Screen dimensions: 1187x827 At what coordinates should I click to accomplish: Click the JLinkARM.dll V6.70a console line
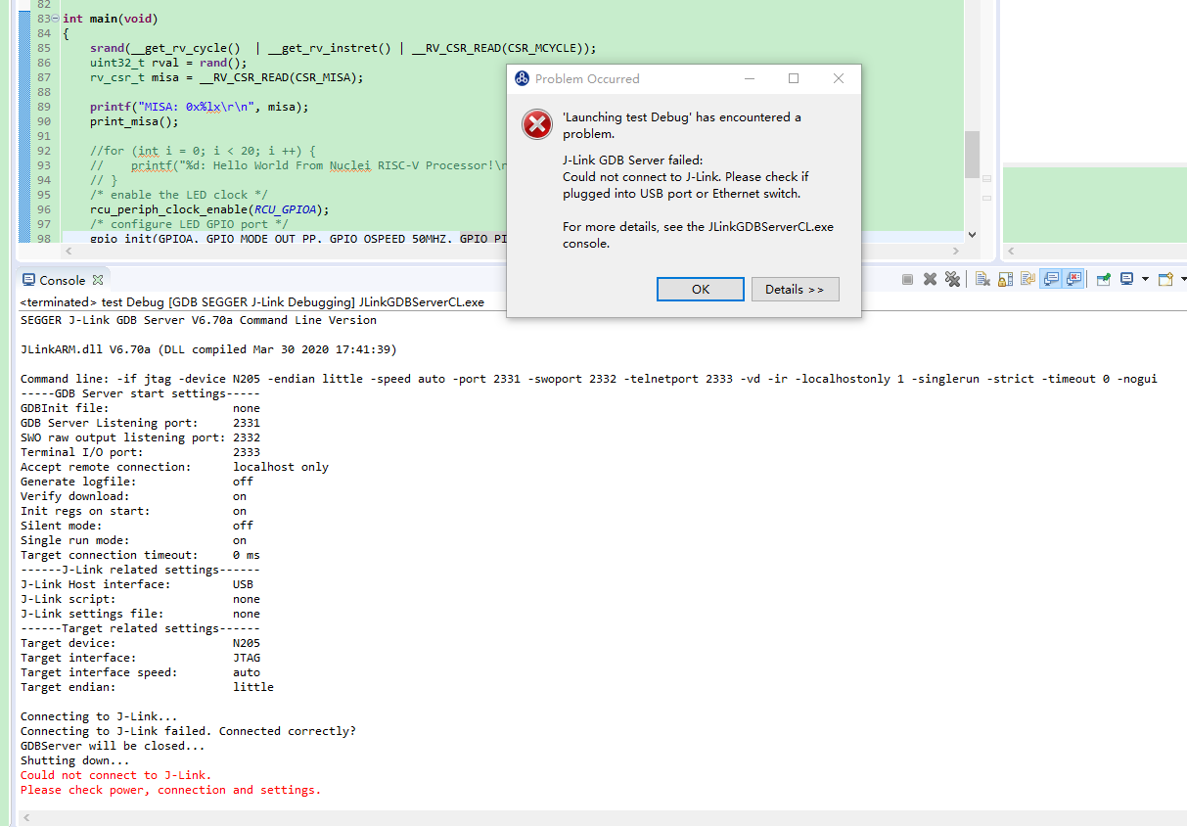[208, 349]
